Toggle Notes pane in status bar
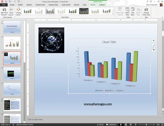 pyautogui.click(x=100, y=125)
